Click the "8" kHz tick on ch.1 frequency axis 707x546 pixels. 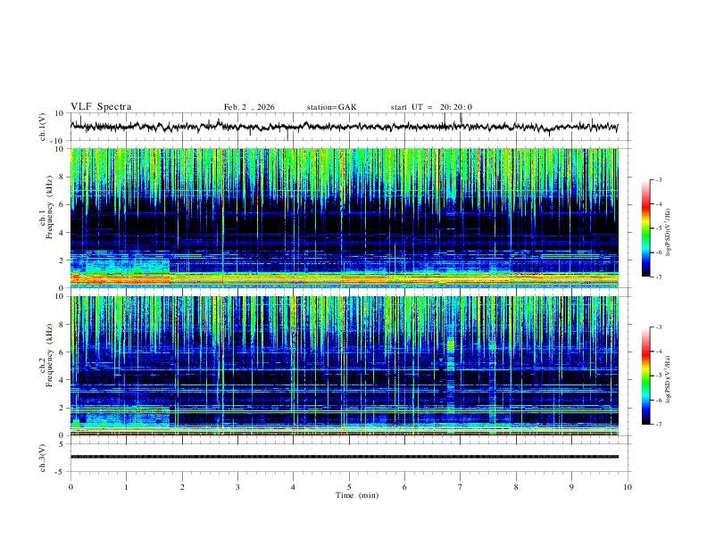pyautogui.click(x=62, y=177)
